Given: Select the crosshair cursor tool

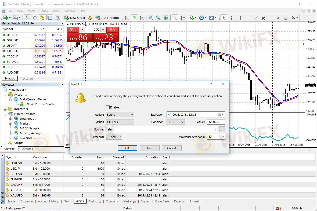Looking at the screenshot, I should point(231,18).
